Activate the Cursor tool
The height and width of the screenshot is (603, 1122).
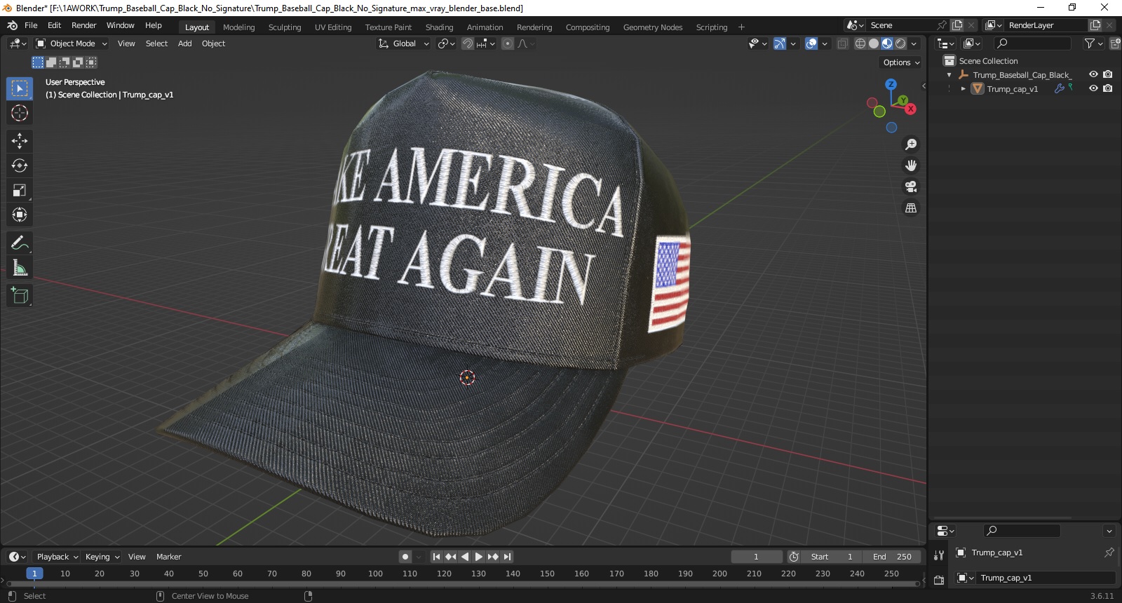(x=20, y=113)
